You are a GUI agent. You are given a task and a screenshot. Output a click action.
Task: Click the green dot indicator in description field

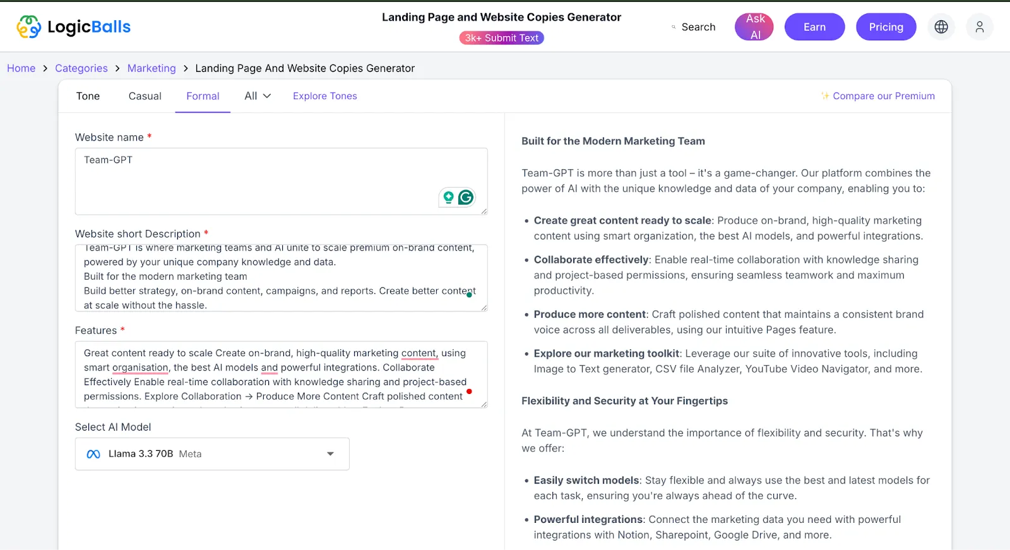pyautogui.click(x=469, y=295)
